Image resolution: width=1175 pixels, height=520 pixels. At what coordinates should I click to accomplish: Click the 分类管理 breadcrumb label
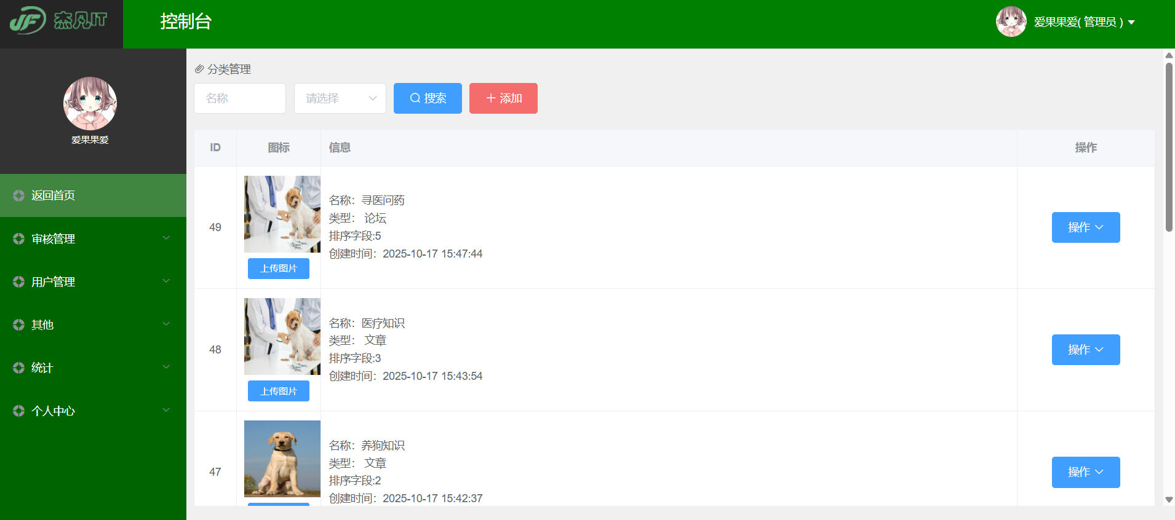pyautogui.click(x=229, y=69)
